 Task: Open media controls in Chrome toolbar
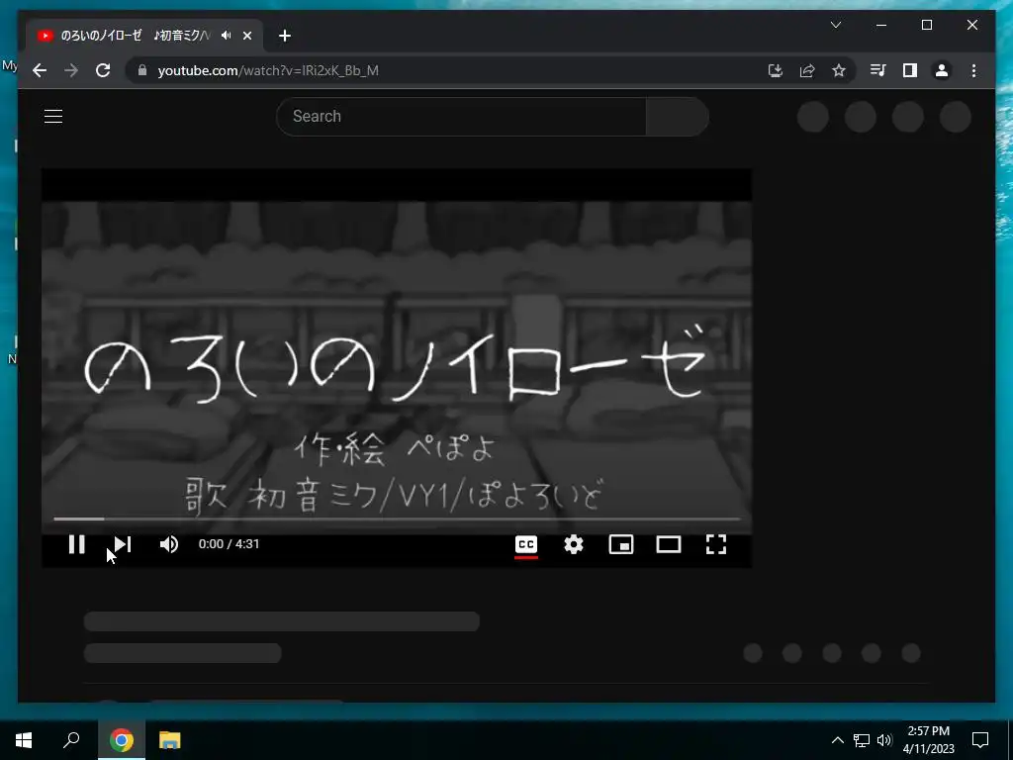[x=878, y=70]
